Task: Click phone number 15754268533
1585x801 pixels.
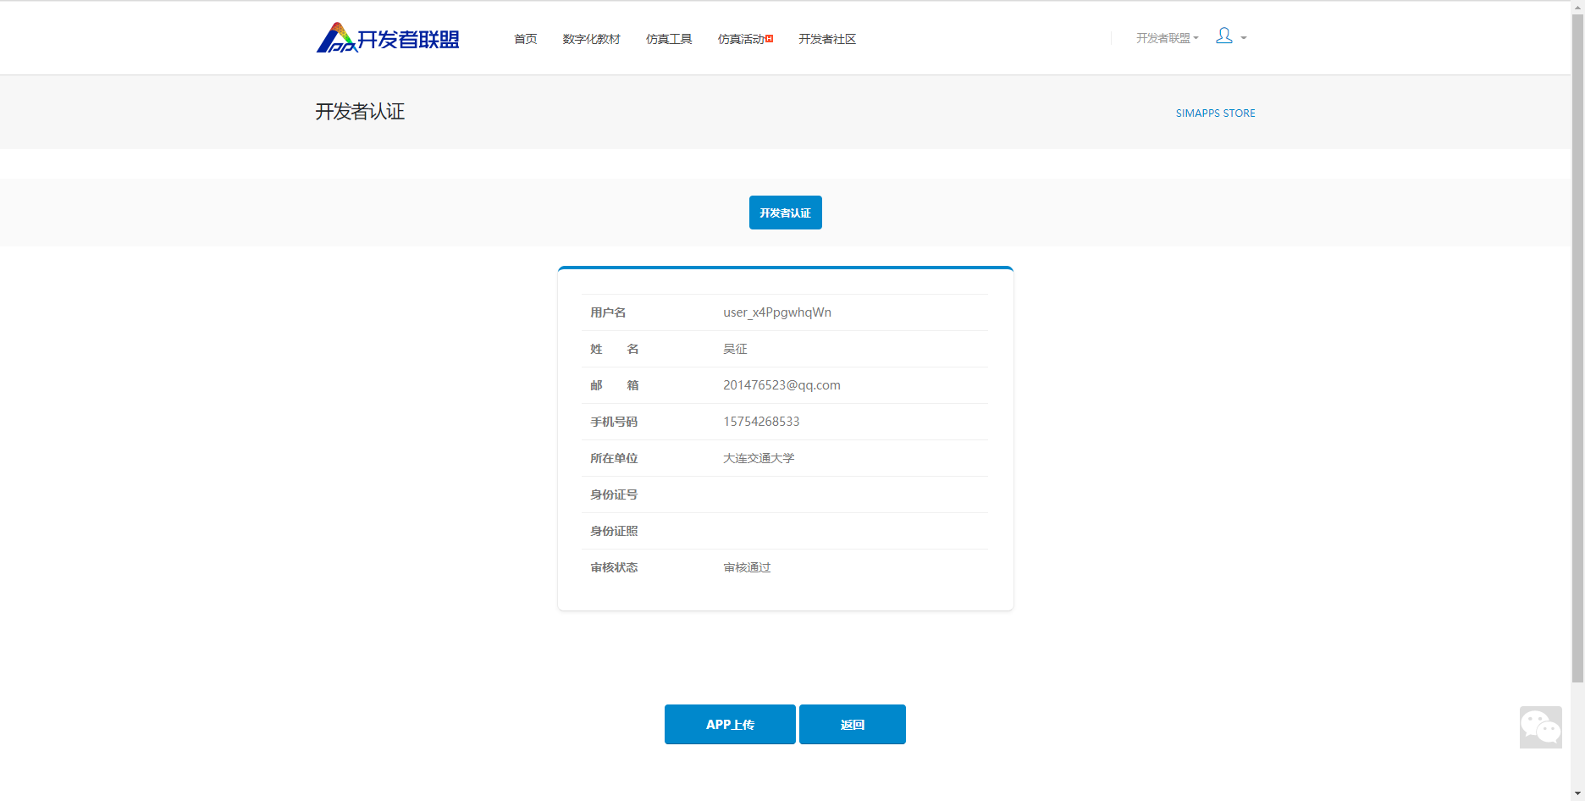Action: 761,422
